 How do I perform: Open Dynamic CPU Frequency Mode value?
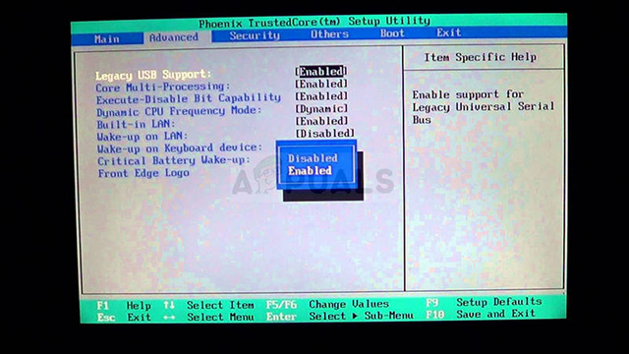coord(321,109)
